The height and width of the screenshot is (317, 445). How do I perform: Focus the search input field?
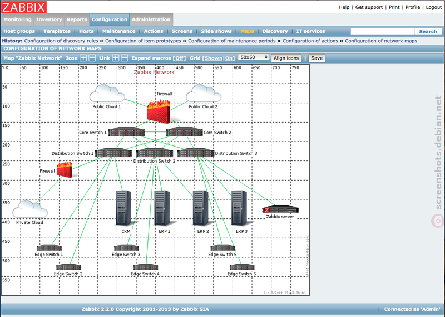coord(382,31)
